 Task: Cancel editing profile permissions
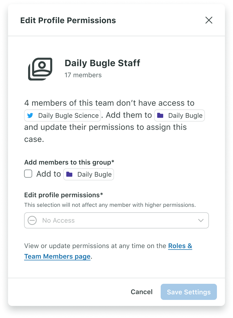[x=142, y=292]
